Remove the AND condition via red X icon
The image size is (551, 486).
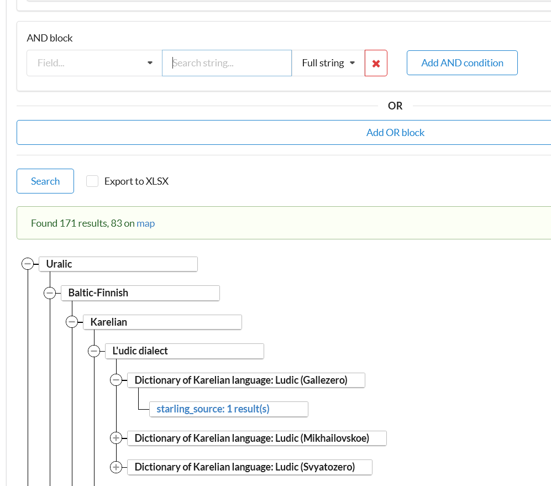(376, 62)
